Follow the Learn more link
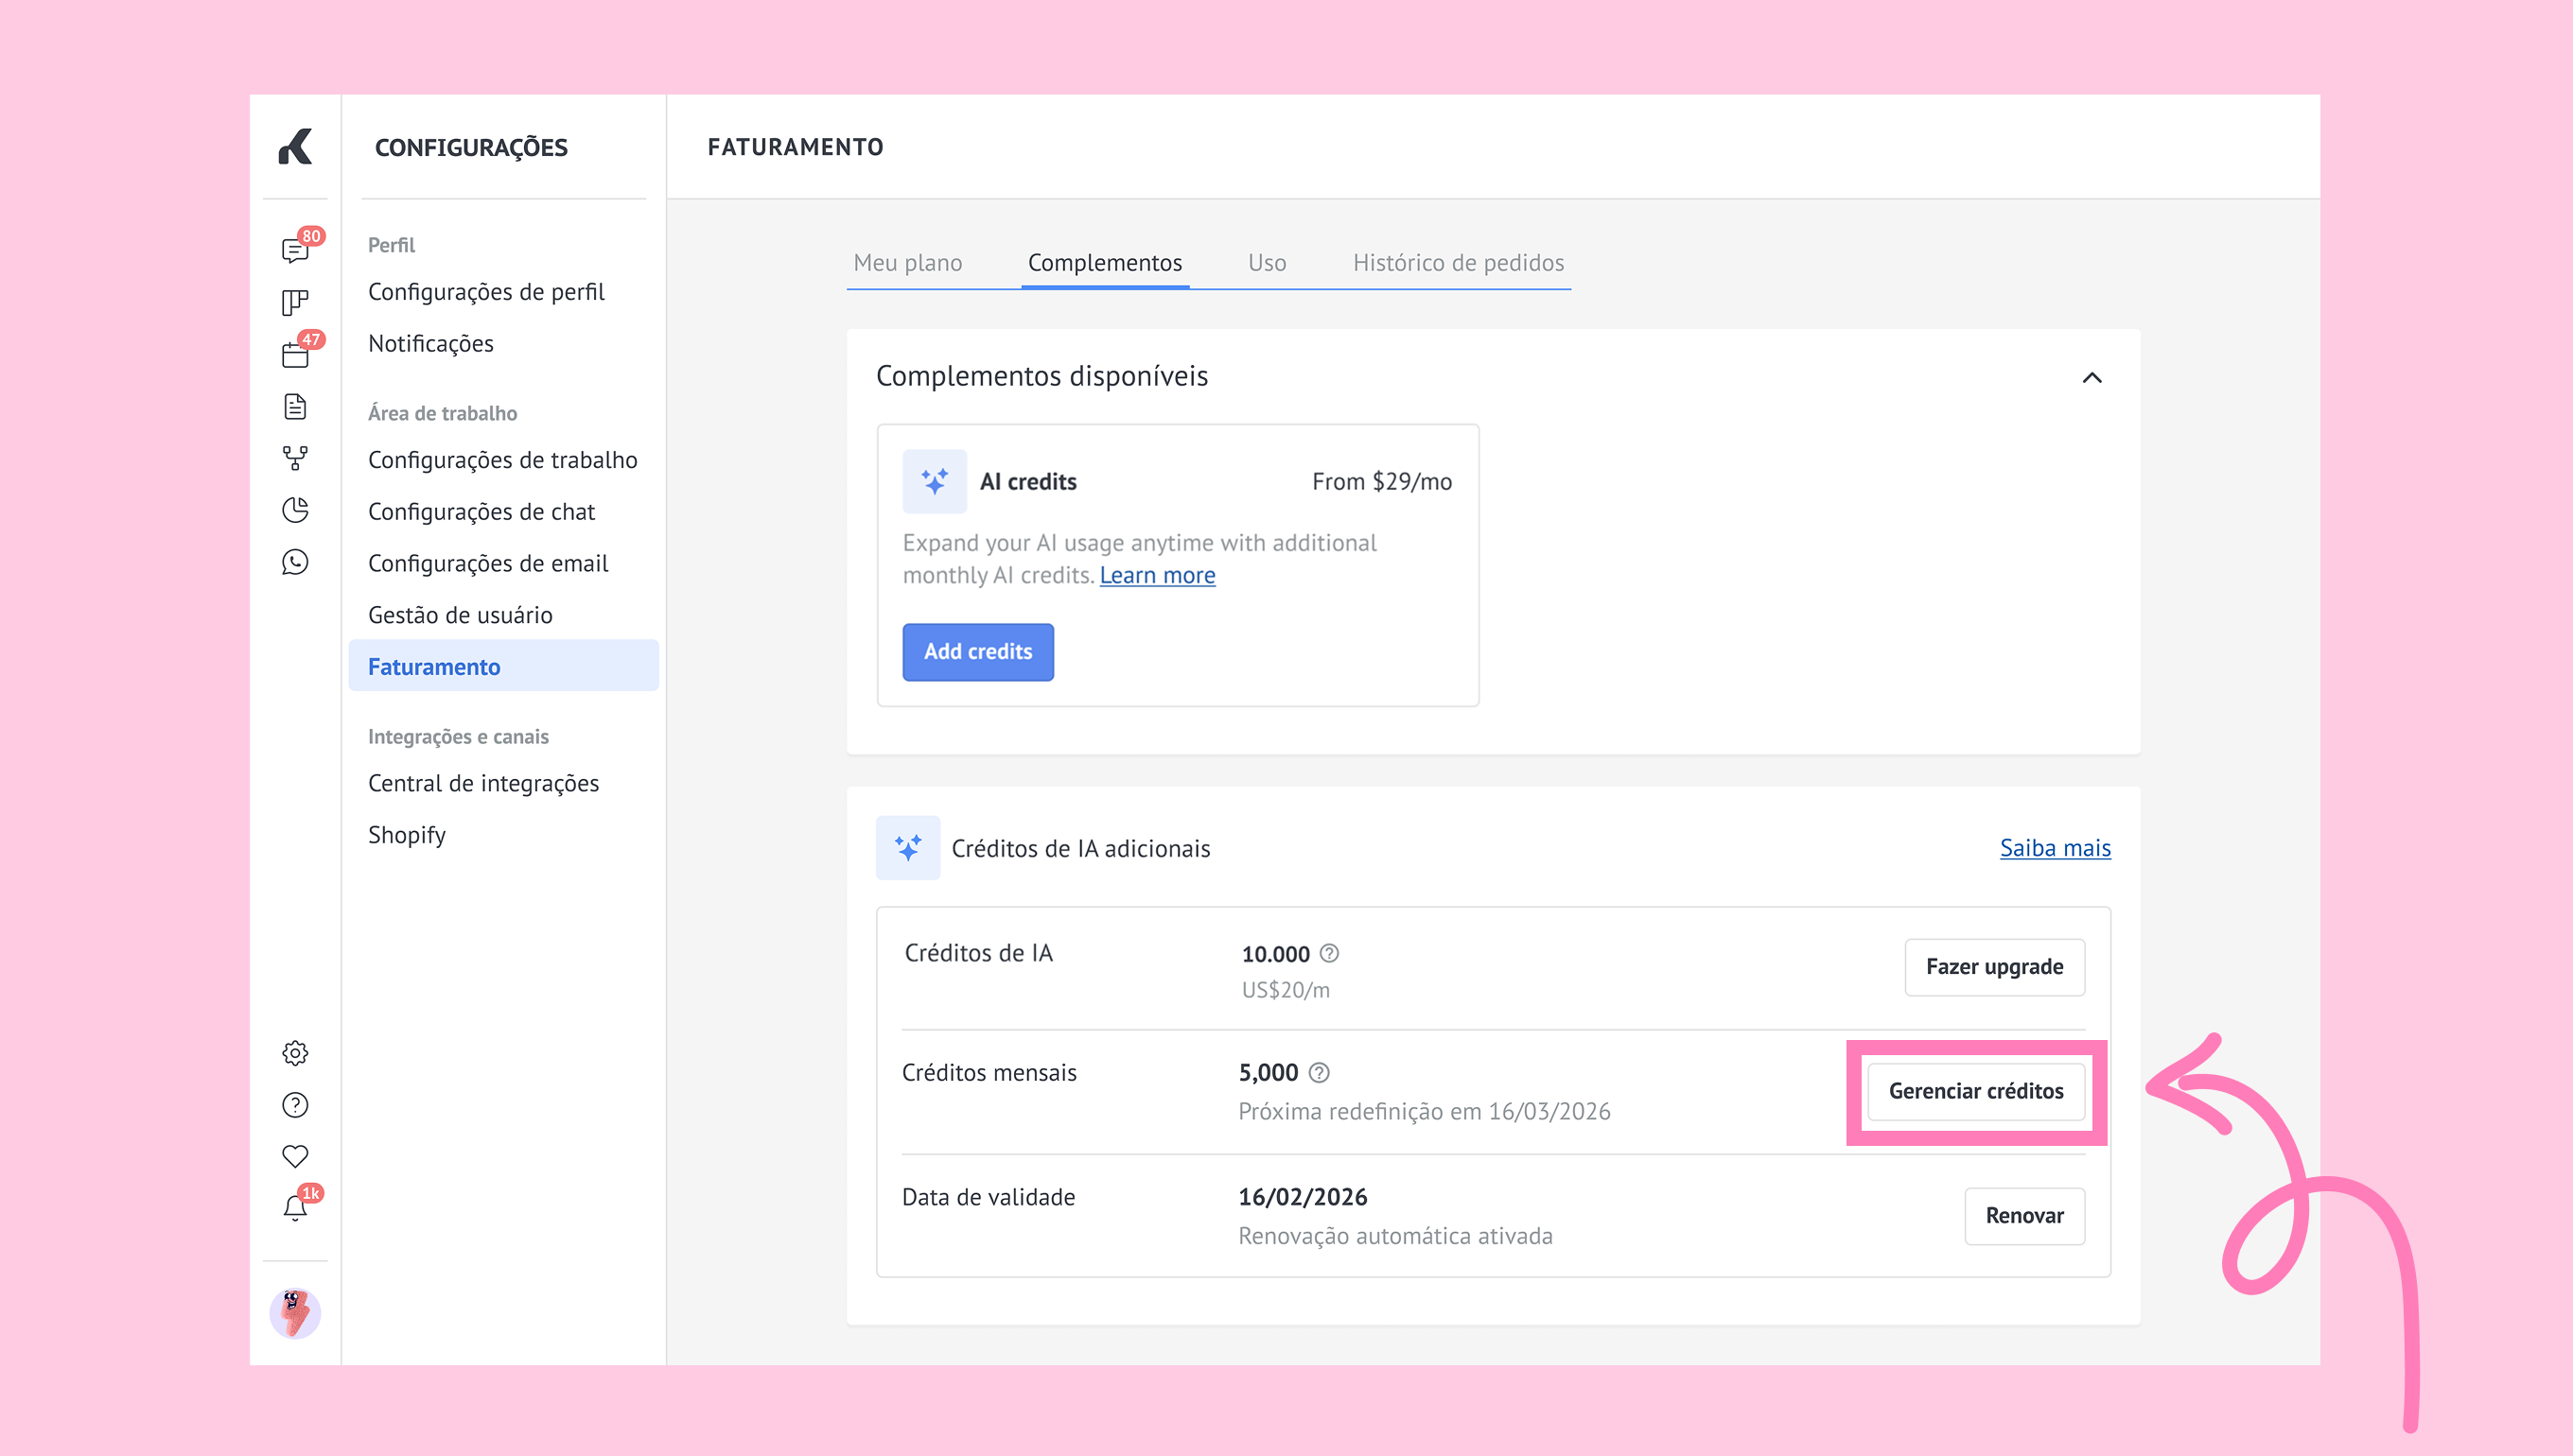2573x1456 pixels. click(x=1158, y=576)
